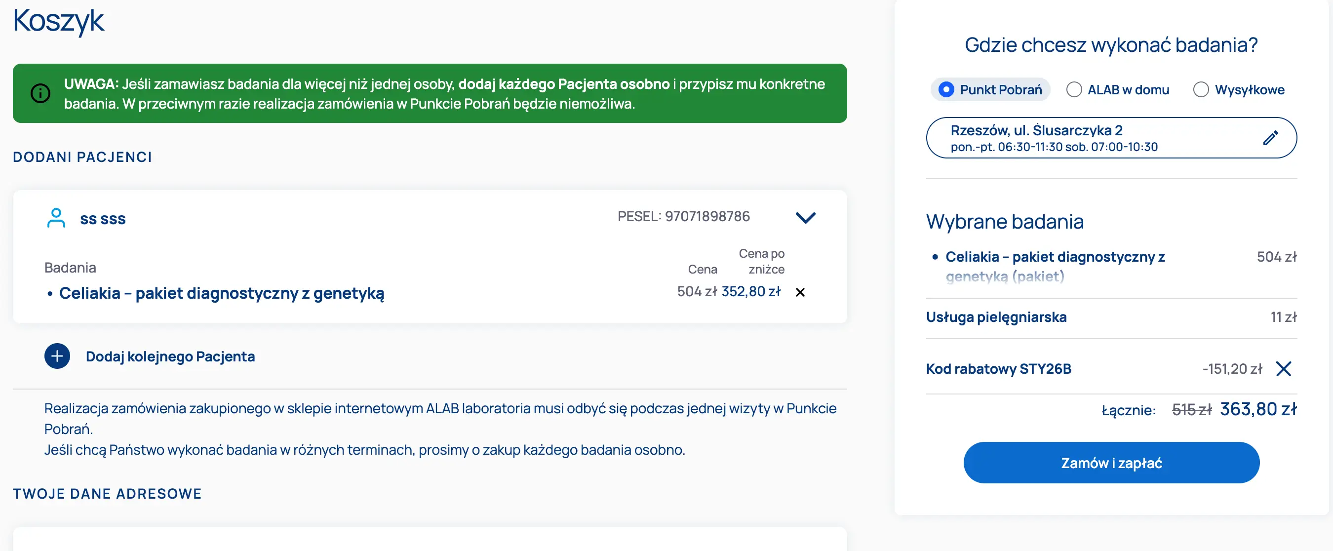This screenshot has height=551, width=1333.
Task: Click the ss sss patient name
Action: pyautogui.click(x=103, y=219)
